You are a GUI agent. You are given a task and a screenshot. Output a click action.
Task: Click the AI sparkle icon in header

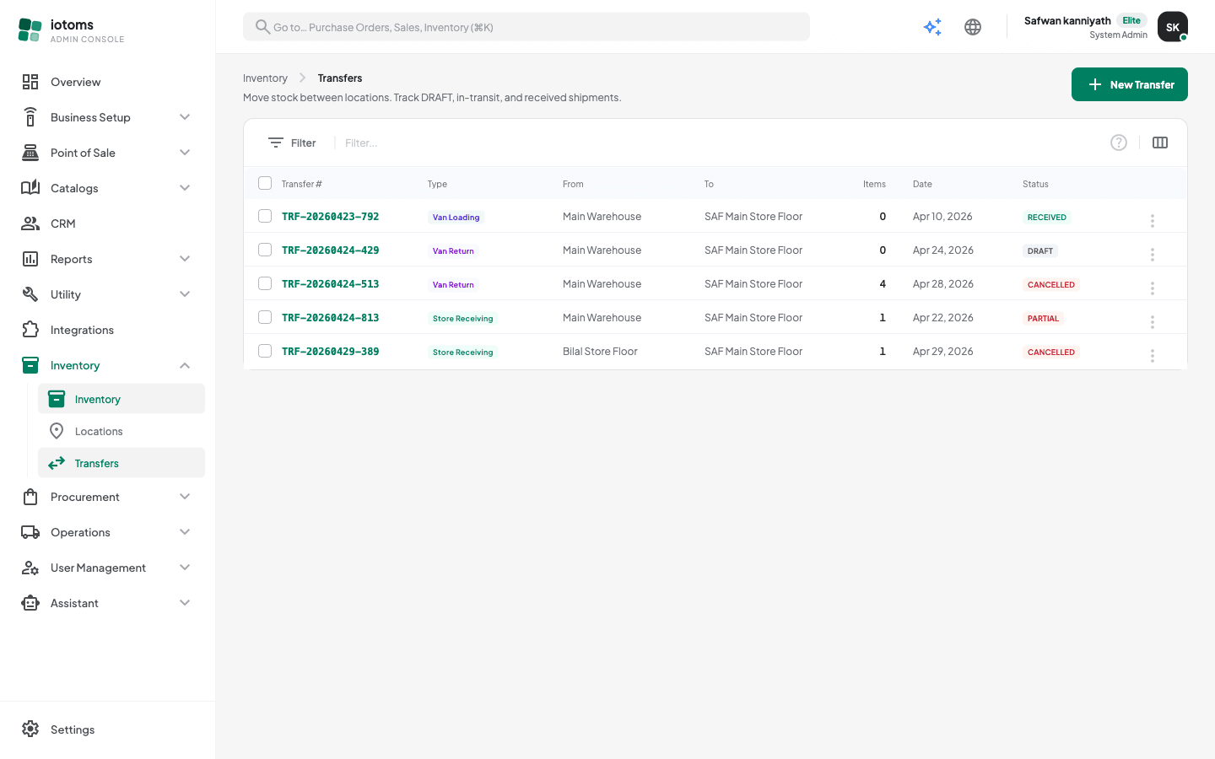(x=932, y=27)
